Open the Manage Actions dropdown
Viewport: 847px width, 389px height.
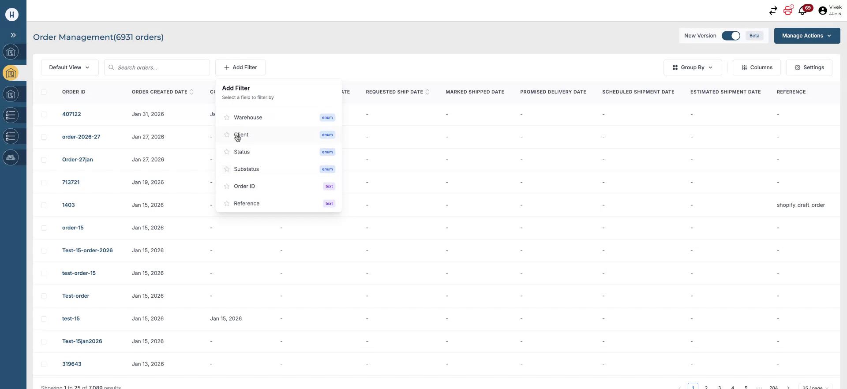point(806,36)
